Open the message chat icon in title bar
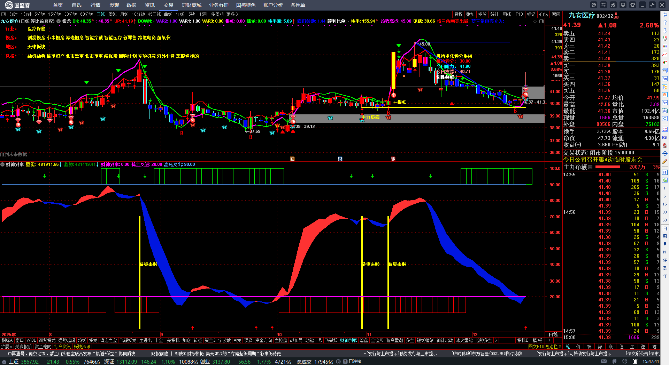 coord(594,5)
